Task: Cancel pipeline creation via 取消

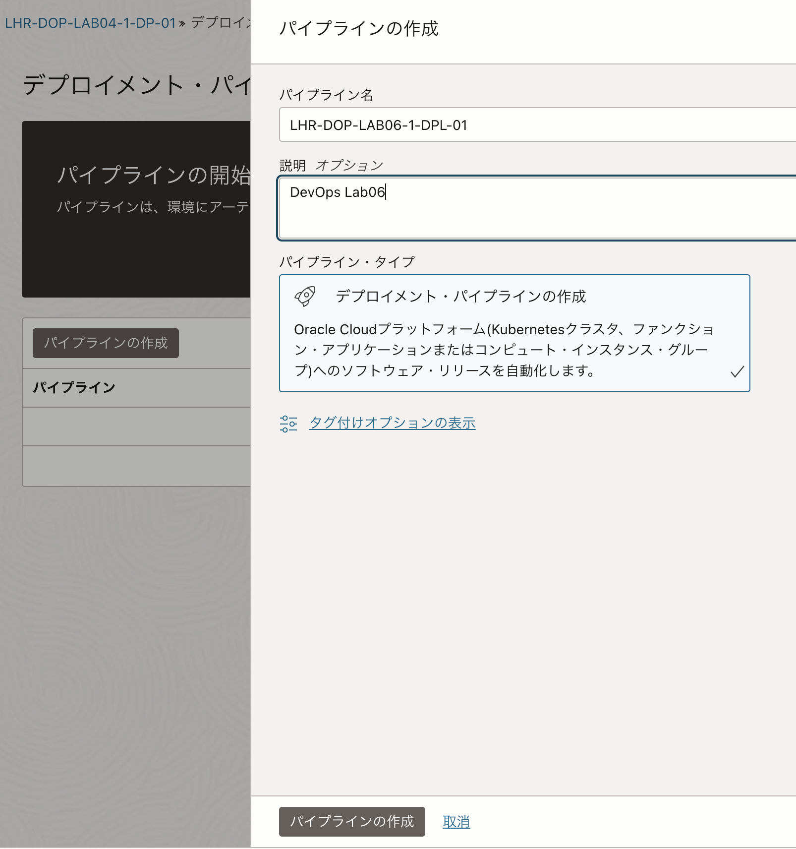Action: 455,821
